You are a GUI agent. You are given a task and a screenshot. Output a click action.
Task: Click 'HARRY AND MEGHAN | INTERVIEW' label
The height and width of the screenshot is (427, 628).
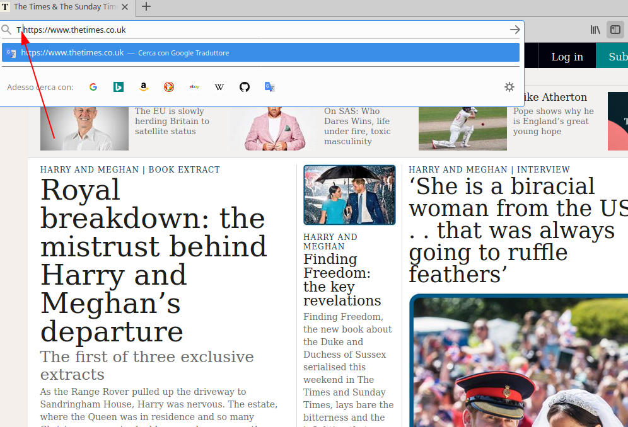pyautogui.click(x=489, y=169)
